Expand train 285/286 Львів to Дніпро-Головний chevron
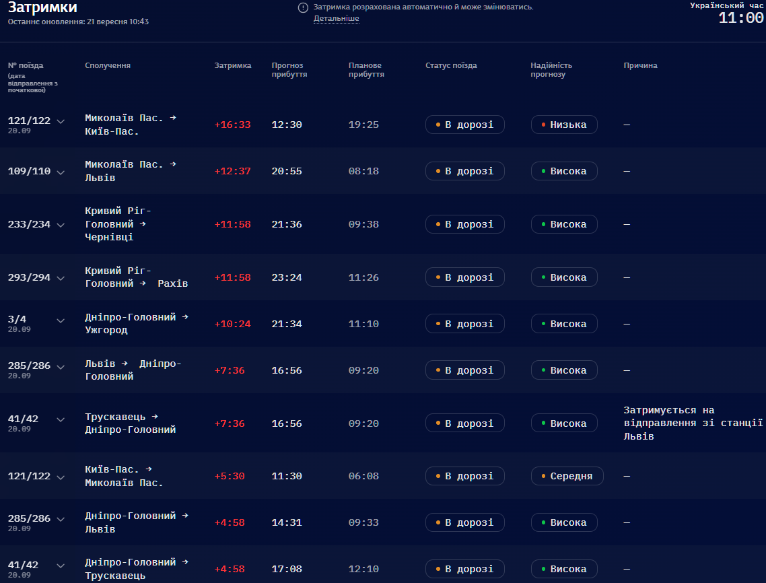 click(61, 367)
